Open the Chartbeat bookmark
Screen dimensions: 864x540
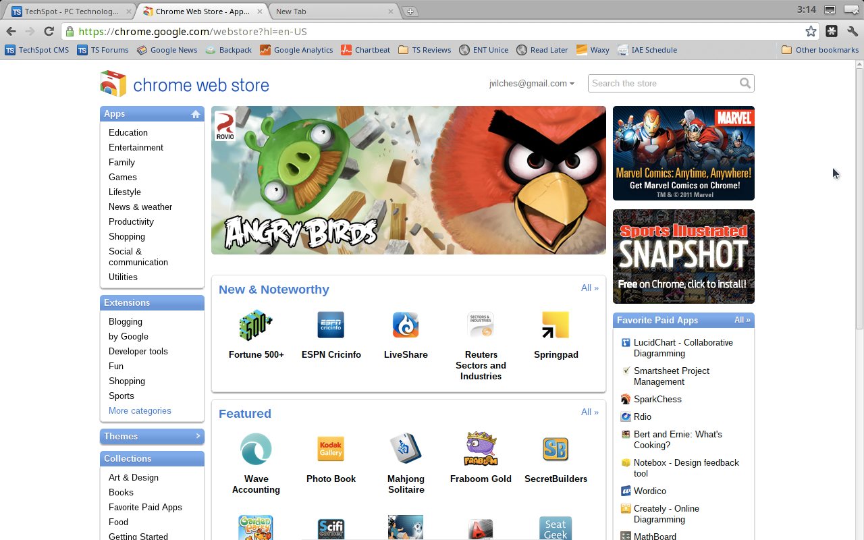[365, 50]
